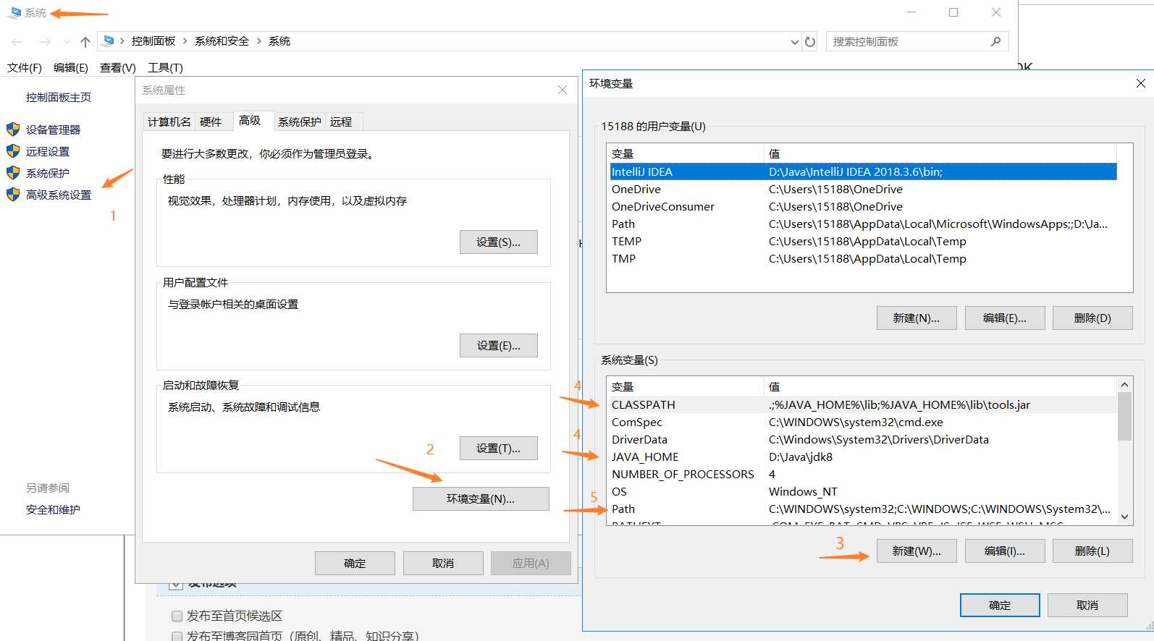
Task: Select the TEMP user variable row
Action: point(863,242)
